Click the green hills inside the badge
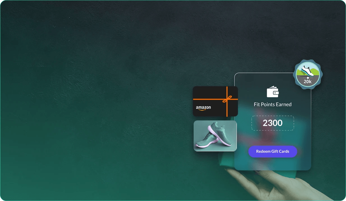The height and width of the screenshot is (201, 346). point(300,73)
